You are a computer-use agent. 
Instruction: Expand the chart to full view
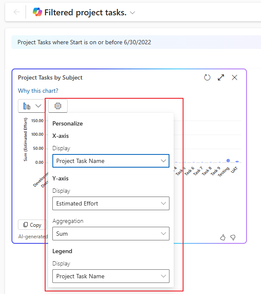point(221,77)
